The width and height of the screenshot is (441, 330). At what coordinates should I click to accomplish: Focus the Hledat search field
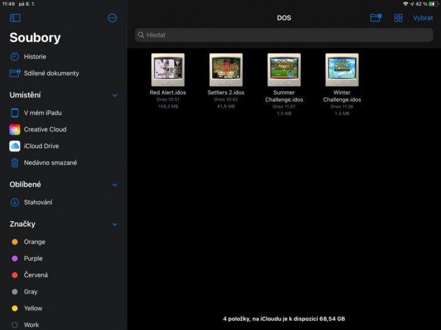click(x=283, y=35)
